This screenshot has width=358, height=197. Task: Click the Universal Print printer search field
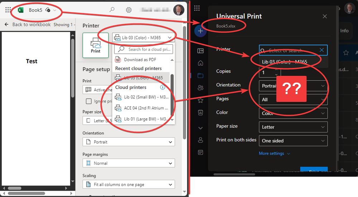pyautogui.click(x=293, y=50)
